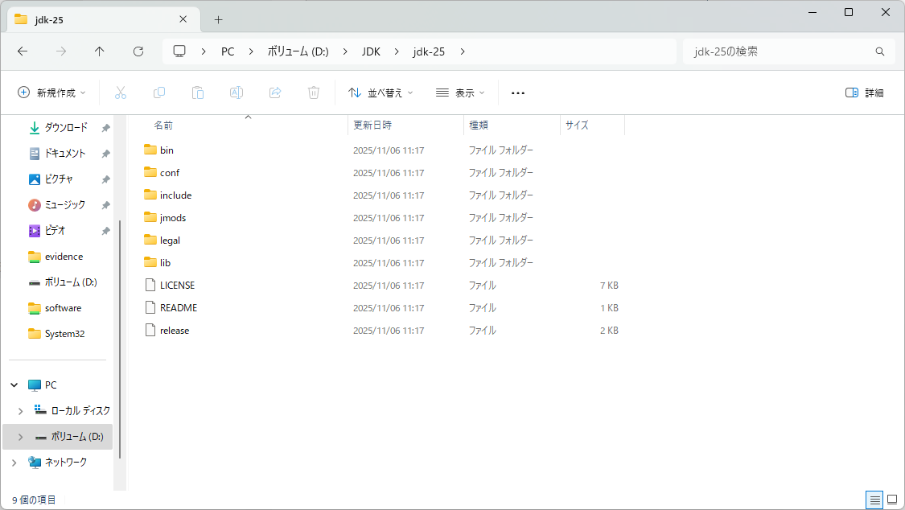Click chevron after JDK in address bar

(x=397, y=51)
